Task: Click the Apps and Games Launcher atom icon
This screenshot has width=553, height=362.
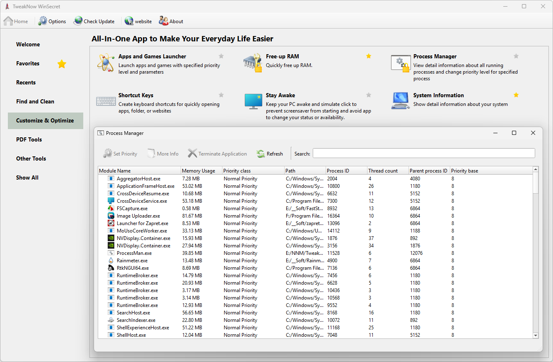Action: [x=105, y=62]
